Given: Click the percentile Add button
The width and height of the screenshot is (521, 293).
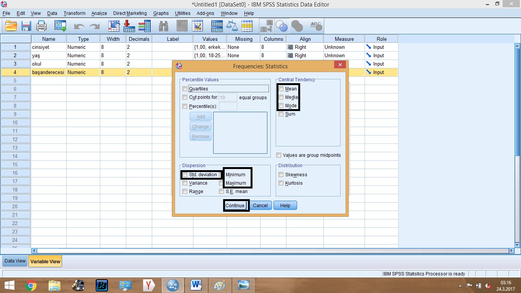Looking at the screenshot, I should (x=201, y=117).
